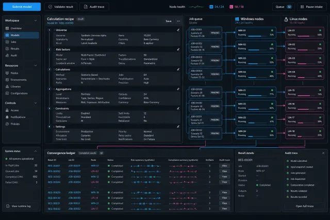Collapse the System status panel
The height and width of the screenshot is (220, 330).
(36, 151)
